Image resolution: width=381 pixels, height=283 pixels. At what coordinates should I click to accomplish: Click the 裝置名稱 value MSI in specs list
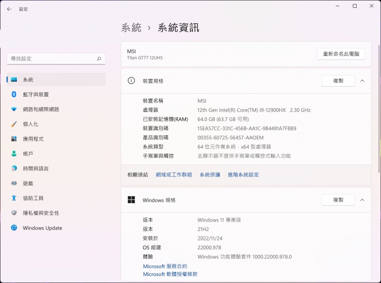click(x=202, y=101)
